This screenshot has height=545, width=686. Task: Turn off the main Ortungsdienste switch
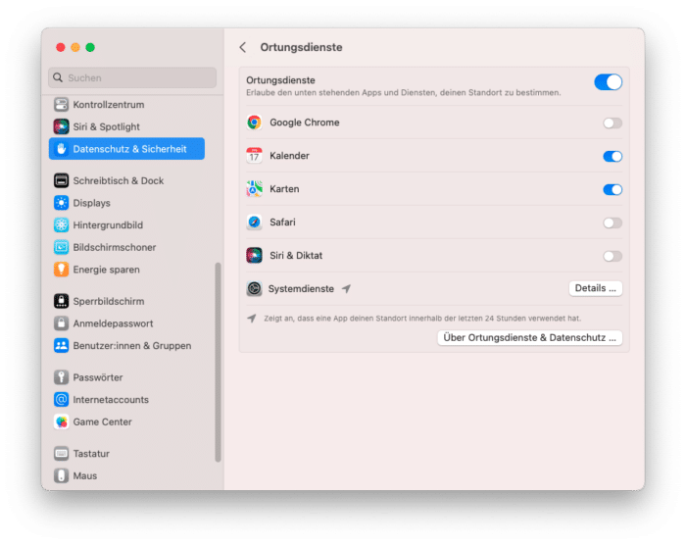(x=609, y=82)
